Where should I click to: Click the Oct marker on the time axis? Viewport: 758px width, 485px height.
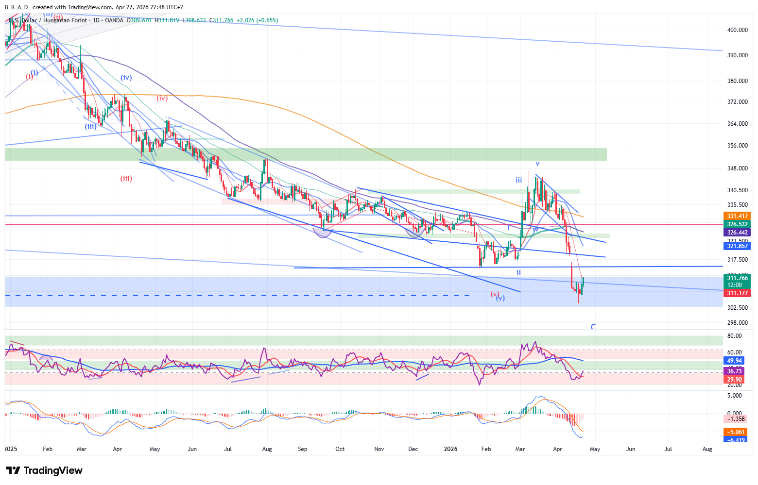click(340, 449)
